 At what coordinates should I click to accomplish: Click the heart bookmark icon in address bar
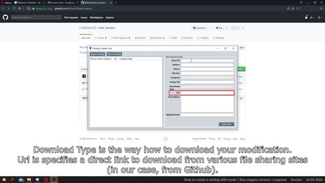click(x=297, y=9)
